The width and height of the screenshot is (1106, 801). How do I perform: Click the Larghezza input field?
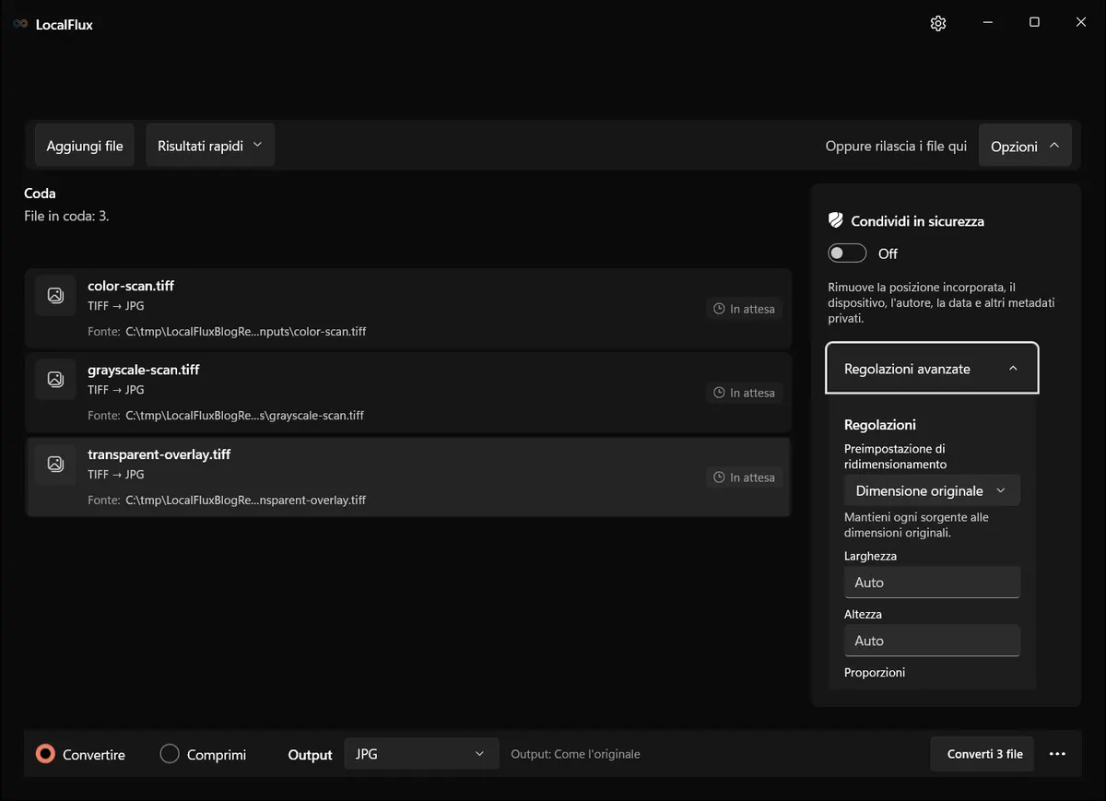pyautogui.click(x=932, y=583)
